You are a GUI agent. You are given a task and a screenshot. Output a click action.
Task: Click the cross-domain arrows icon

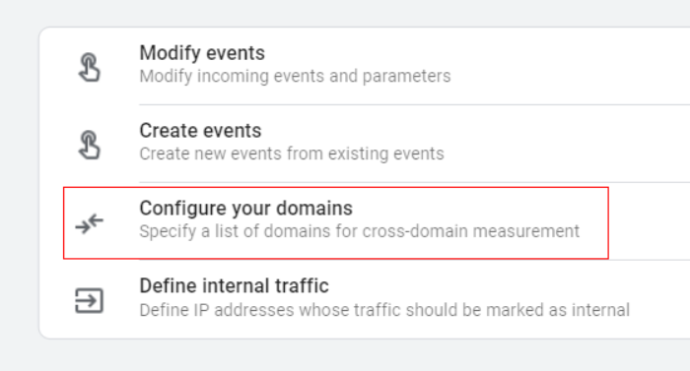[x=90, y=222]
